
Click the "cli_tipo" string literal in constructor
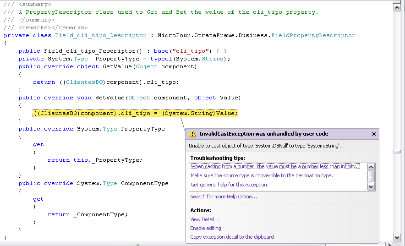tap(193, 51)
